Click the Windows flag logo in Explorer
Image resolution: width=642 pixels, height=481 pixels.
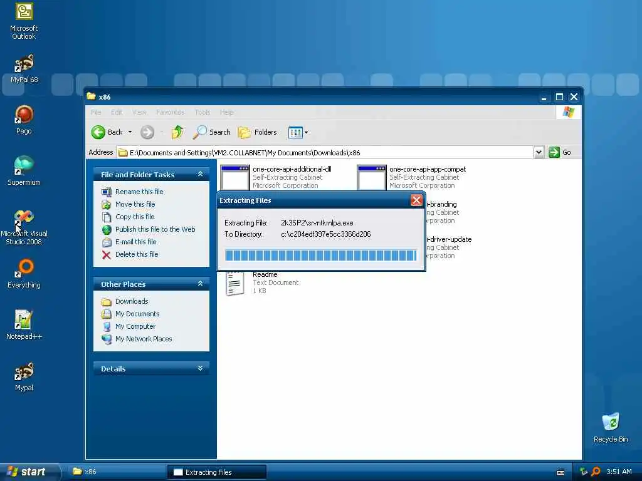tap(568, 112)
